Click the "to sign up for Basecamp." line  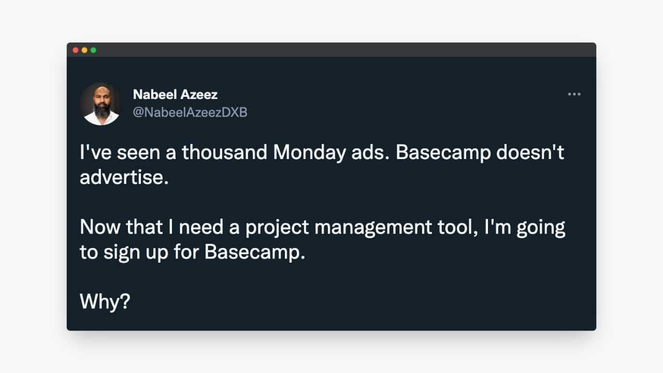pos(193,253)
